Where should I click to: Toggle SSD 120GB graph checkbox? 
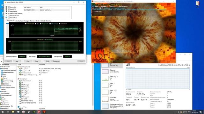[x=60, y=24]
